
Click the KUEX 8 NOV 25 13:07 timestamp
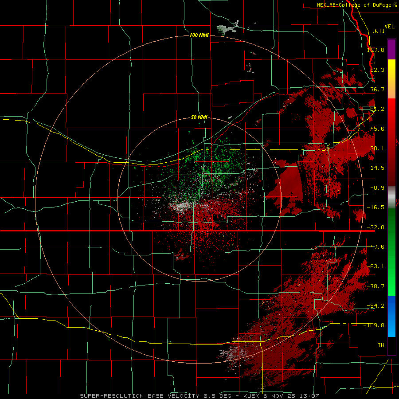tap(281, 396)
